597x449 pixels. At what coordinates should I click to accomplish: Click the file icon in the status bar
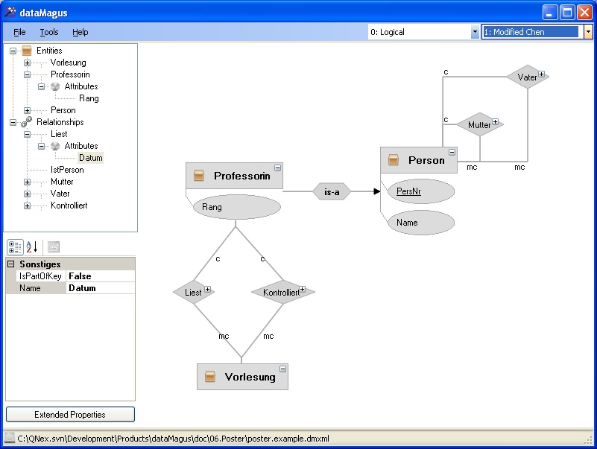(x=10, y=438)
